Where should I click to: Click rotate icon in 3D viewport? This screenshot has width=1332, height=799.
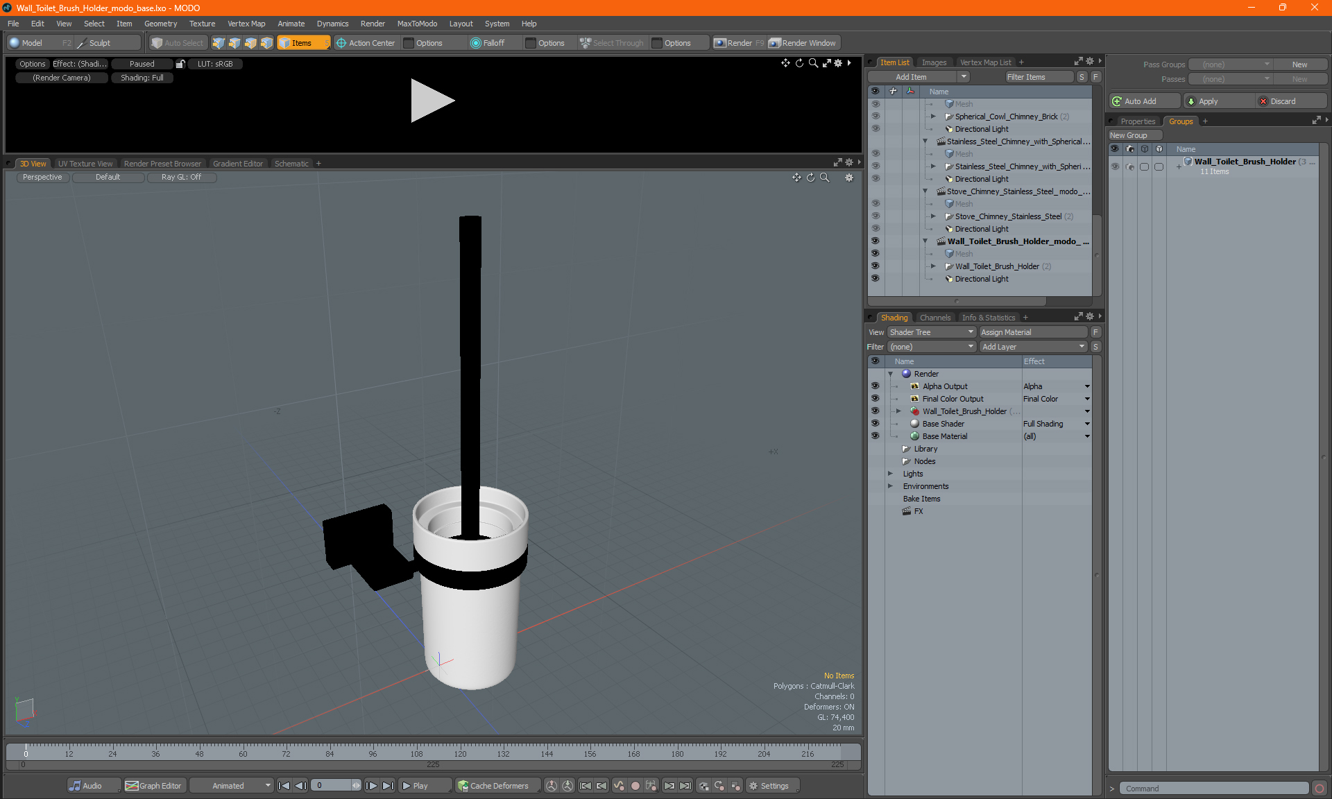(x=810, y=178)
